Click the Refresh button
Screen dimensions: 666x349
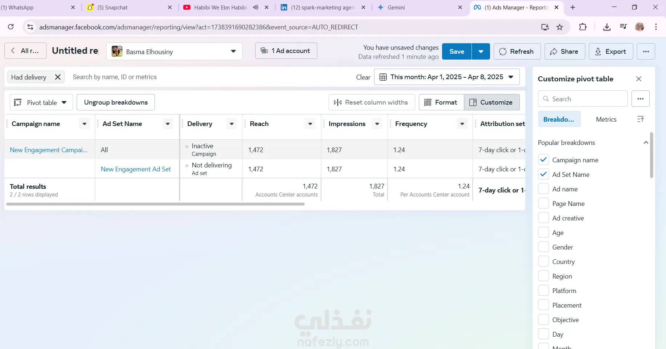point(517,52)
